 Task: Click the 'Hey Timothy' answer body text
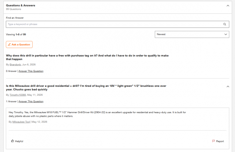[x=97, y=114]
